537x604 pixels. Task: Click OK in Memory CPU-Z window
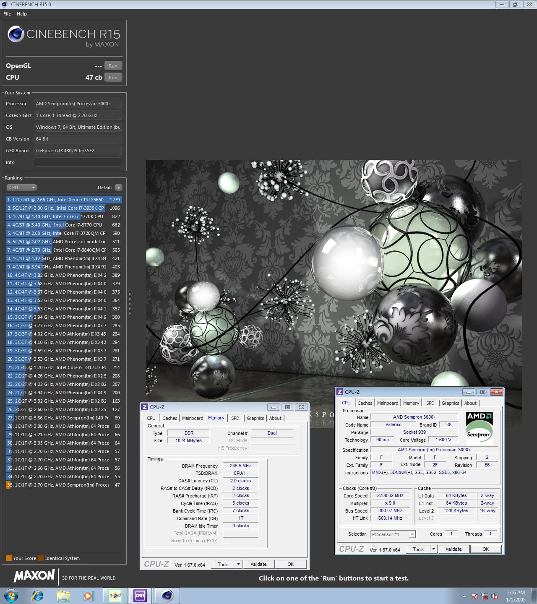point(290,564)
